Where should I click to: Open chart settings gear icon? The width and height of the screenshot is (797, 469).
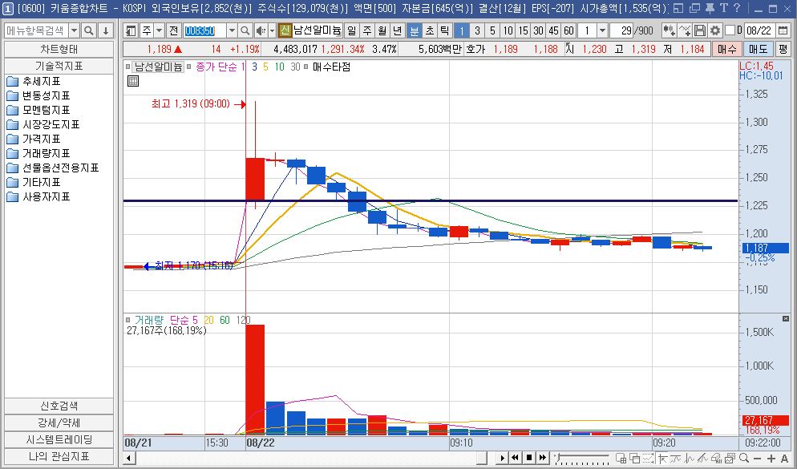[x=715, y=31]
